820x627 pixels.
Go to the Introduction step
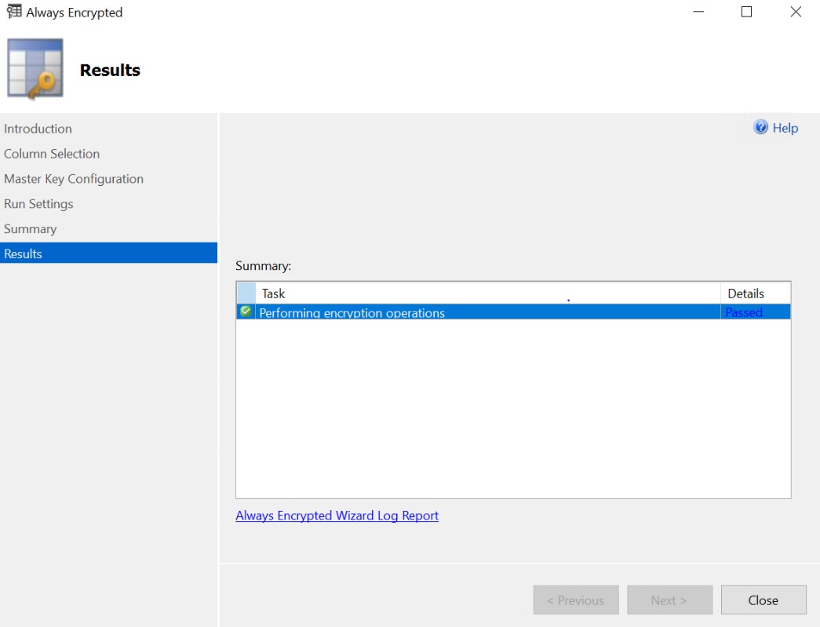coord(38,129)
